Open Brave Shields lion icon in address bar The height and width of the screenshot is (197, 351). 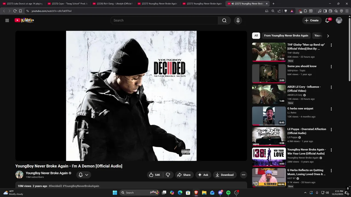[285, 11]
